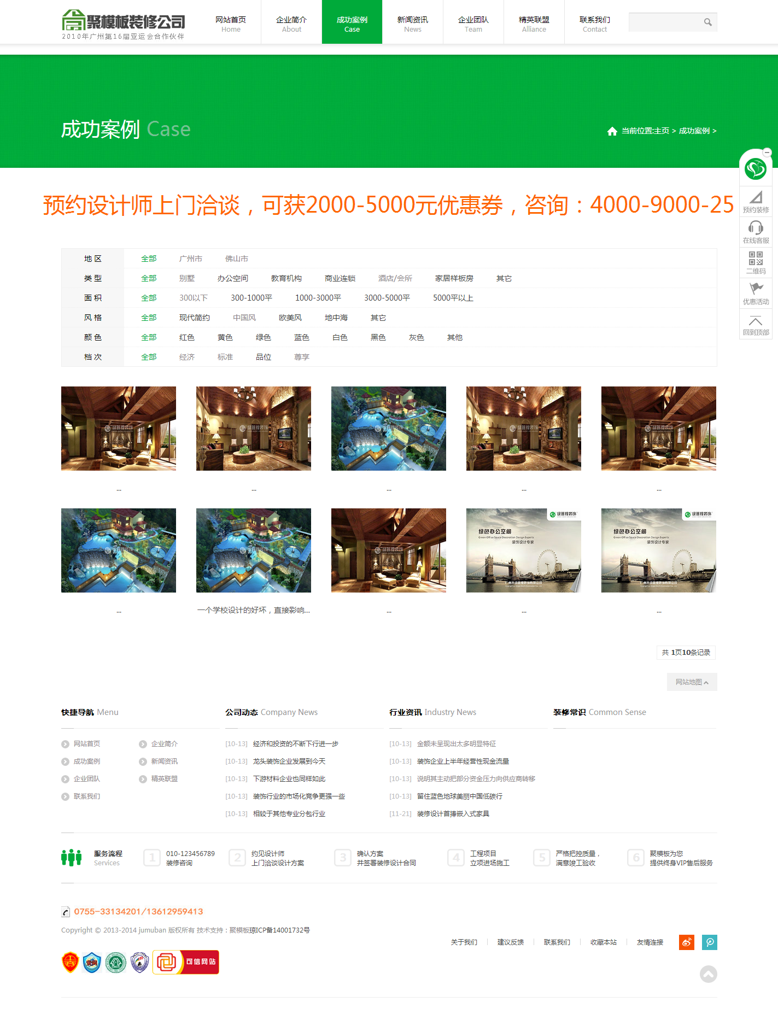Click the 关于我们 footer link

(464, 942)
